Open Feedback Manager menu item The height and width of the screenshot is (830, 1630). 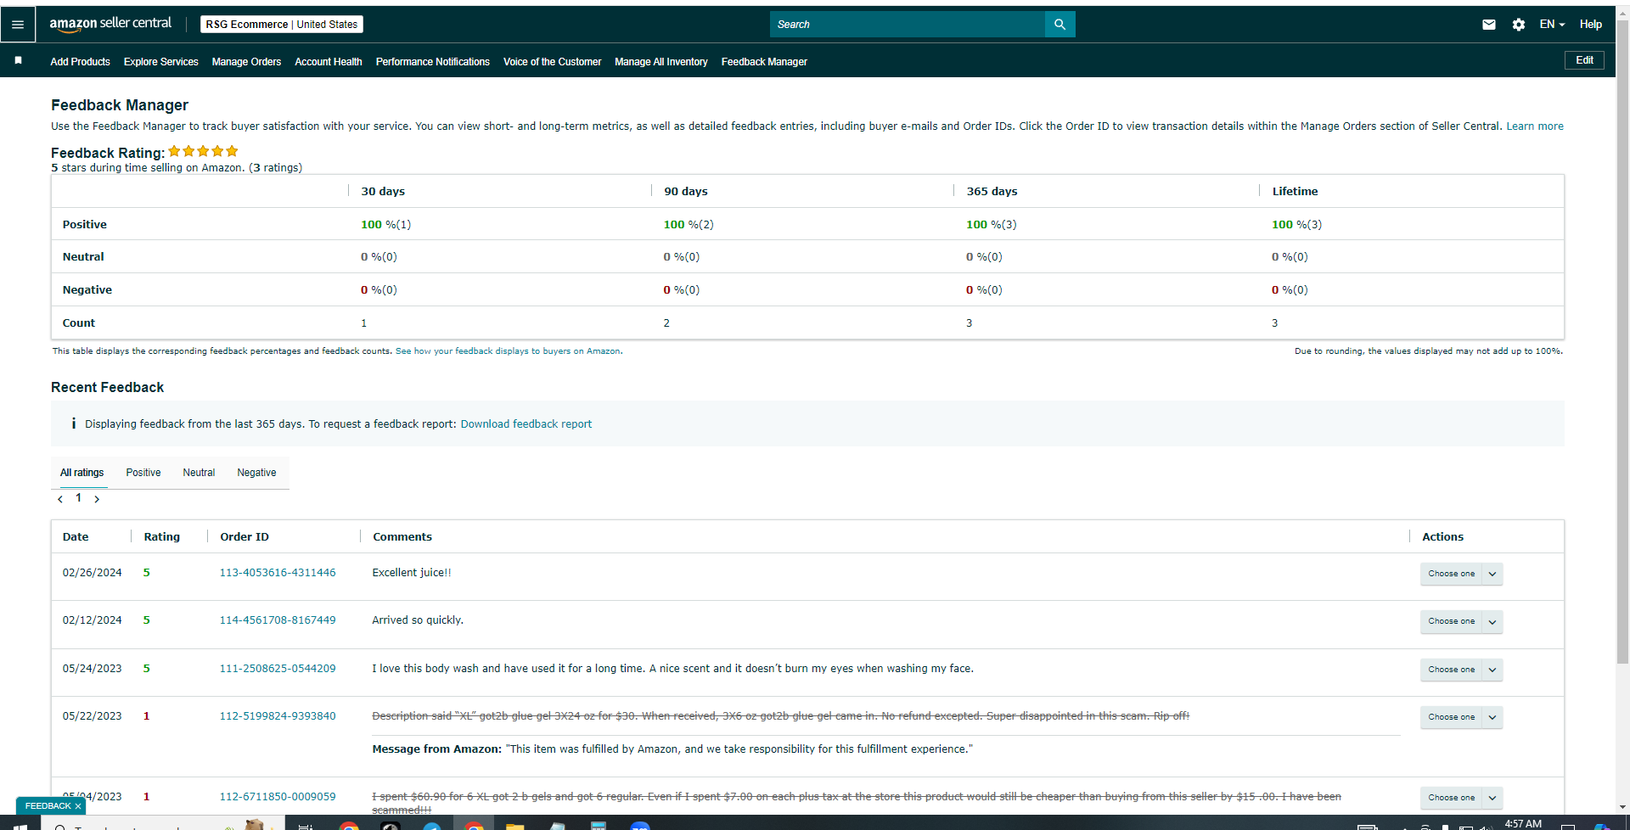pos(764,62)
